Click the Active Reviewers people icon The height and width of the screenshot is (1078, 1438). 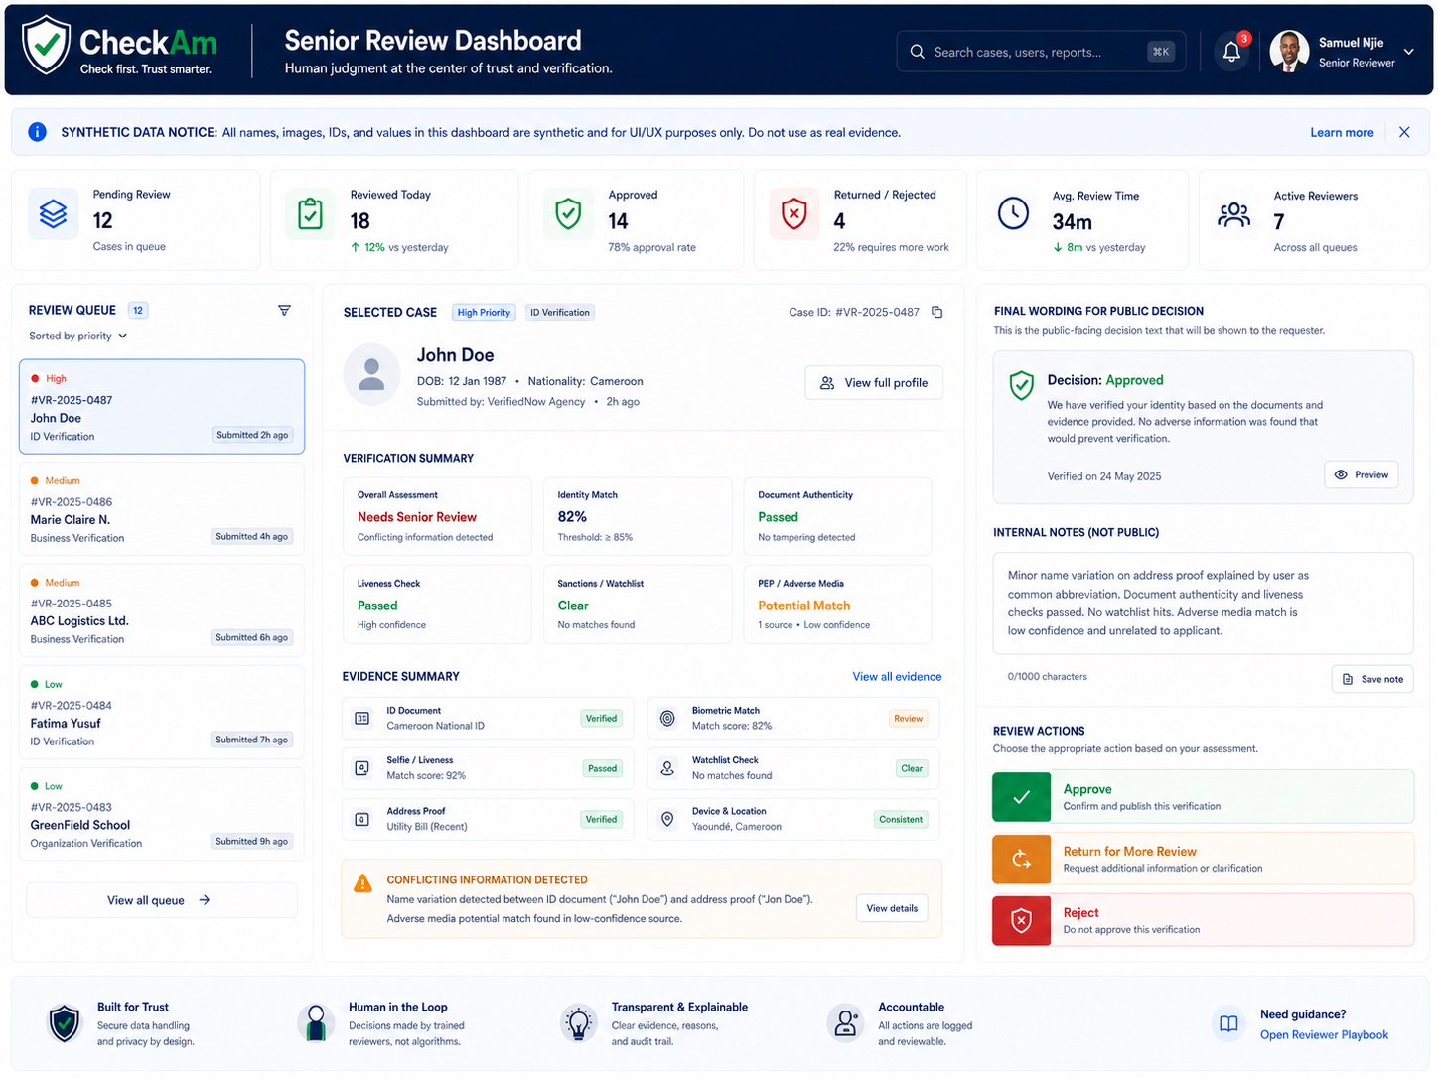1234,214
